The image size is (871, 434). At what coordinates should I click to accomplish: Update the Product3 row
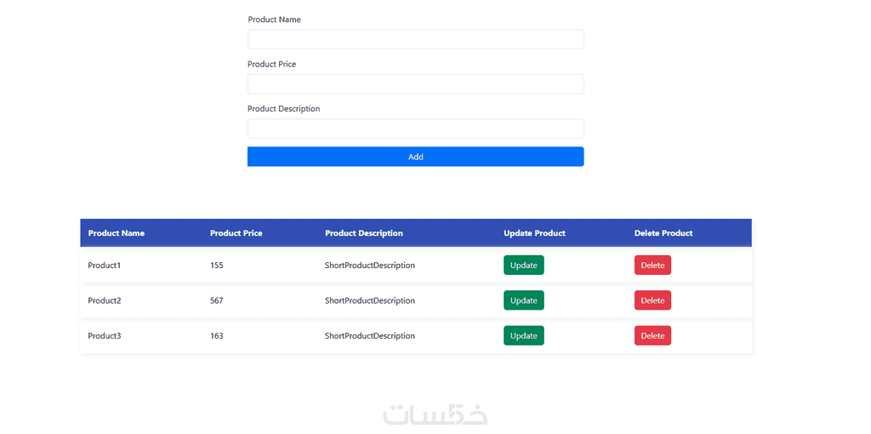click(524, 335)
